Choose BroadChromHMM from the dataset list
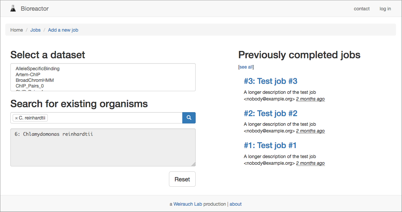 pos(35,80)
